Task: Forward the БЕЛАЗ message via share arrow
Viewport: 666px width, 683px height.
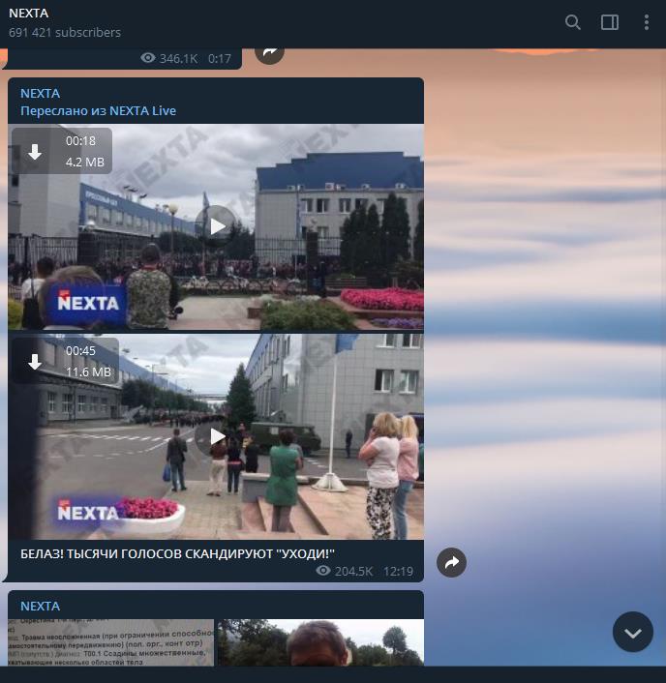Action: (451, 562)
